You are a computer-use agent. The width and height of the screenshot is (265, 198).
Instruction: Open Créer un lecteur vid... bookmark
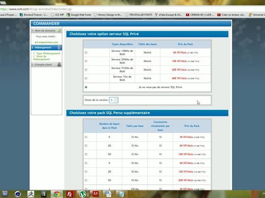[x=231, y=15]
